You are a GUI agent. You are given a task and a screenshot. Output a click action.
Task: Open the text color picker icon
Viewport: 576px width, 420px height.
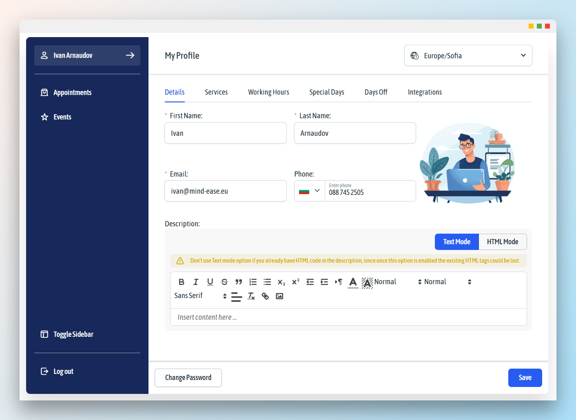click(x=353, y=282)
